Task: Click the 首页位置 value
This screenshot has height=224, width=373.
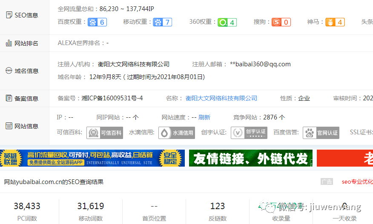Action: [x=154, y=206]
